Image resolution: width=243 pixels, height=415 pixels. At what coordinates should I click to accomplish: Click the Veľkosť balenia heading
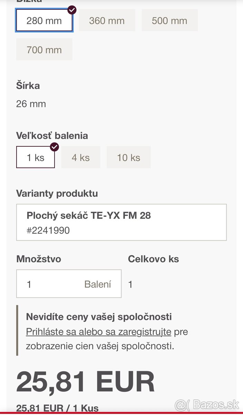[52, 136]
